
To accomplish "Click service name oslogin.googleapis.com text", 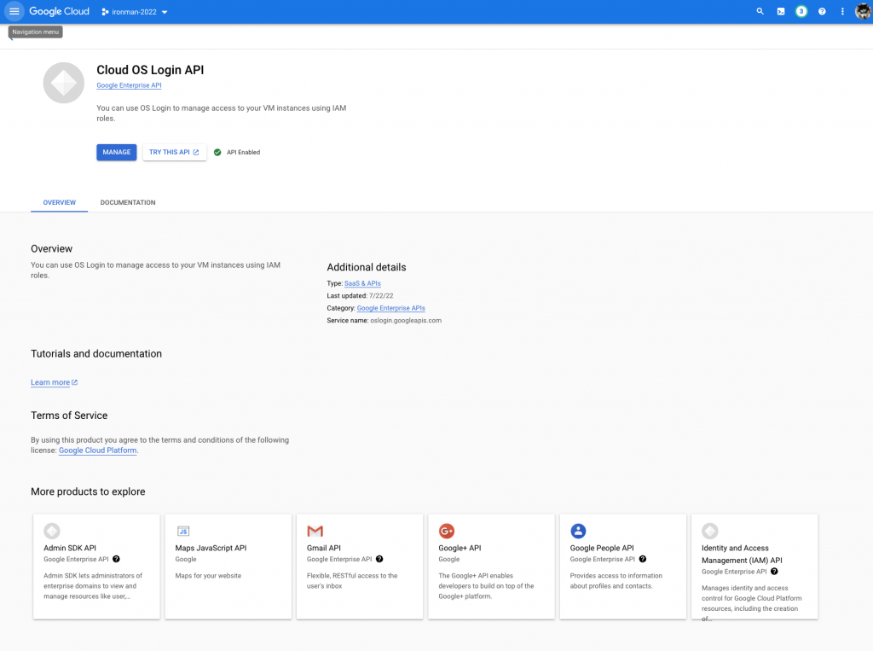I will [406, 321].
